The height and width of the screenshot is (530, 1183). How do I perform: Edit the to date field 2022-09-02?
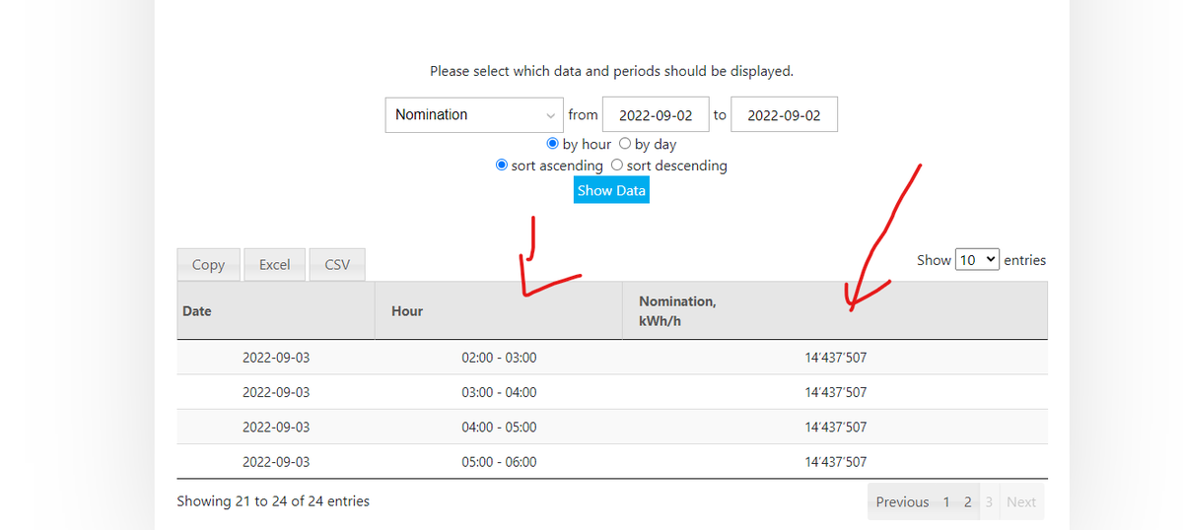coord(785,115)
